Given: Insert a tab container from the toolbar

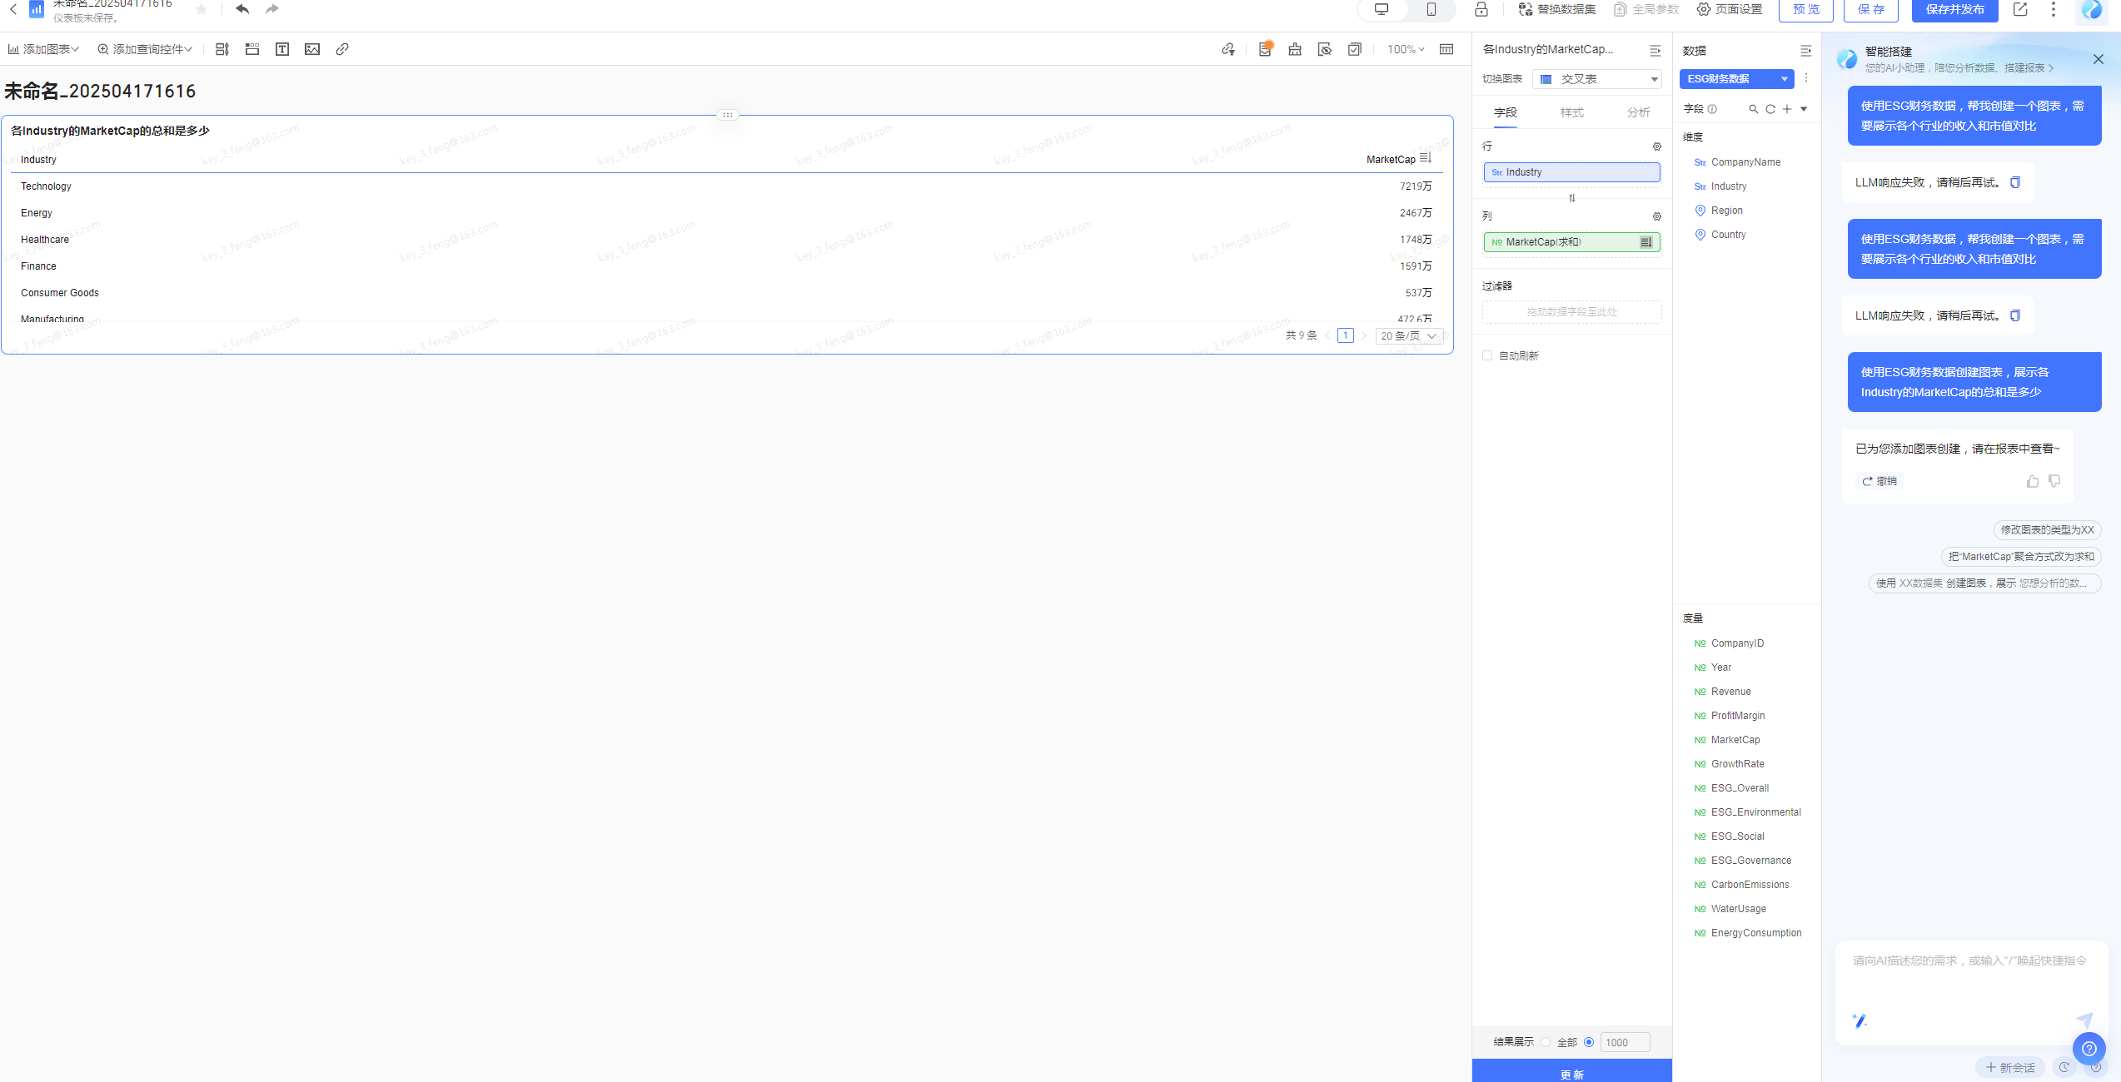Looking at the screenshot, I should [x=252, y=49].
